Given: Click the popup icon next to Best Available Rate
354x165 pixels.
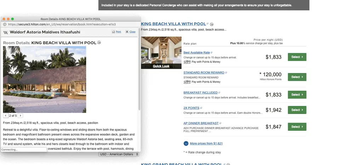Looking at the screenshot, I should tap(212, 53).
